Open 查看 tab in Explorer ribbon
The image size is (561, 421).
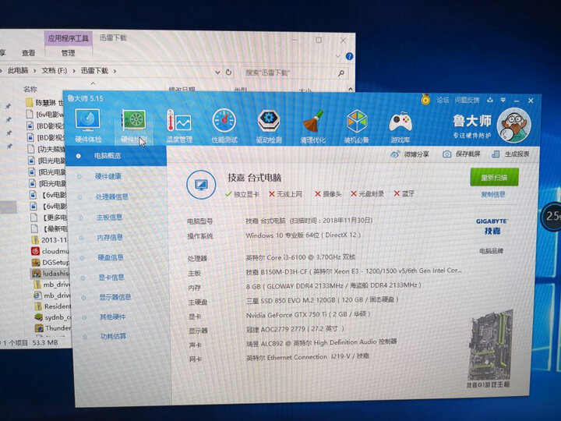[28, 53]
